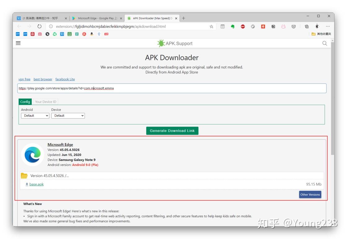Viewport: 347px width, 239px height.
Task: Click the Other Versions button
Action: pos(310,194)
